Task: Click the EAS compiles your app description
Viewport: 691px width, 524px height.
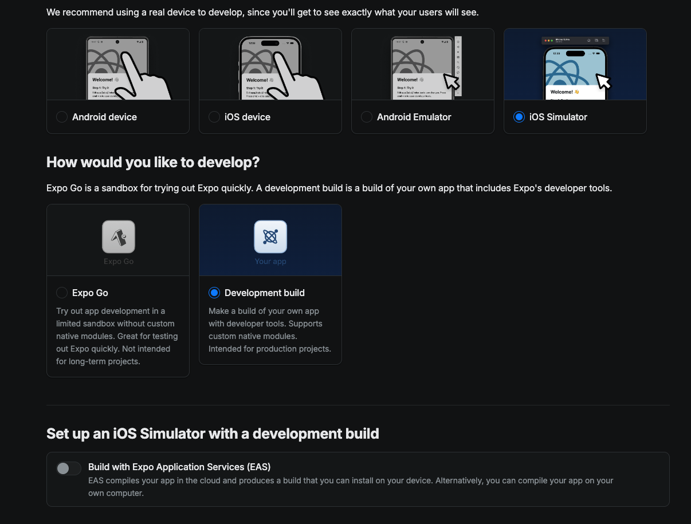Action: tap(351, 487)
